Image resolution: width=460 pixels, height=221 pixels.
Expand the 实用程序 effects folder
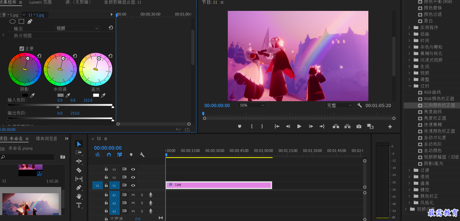(409, 27)
